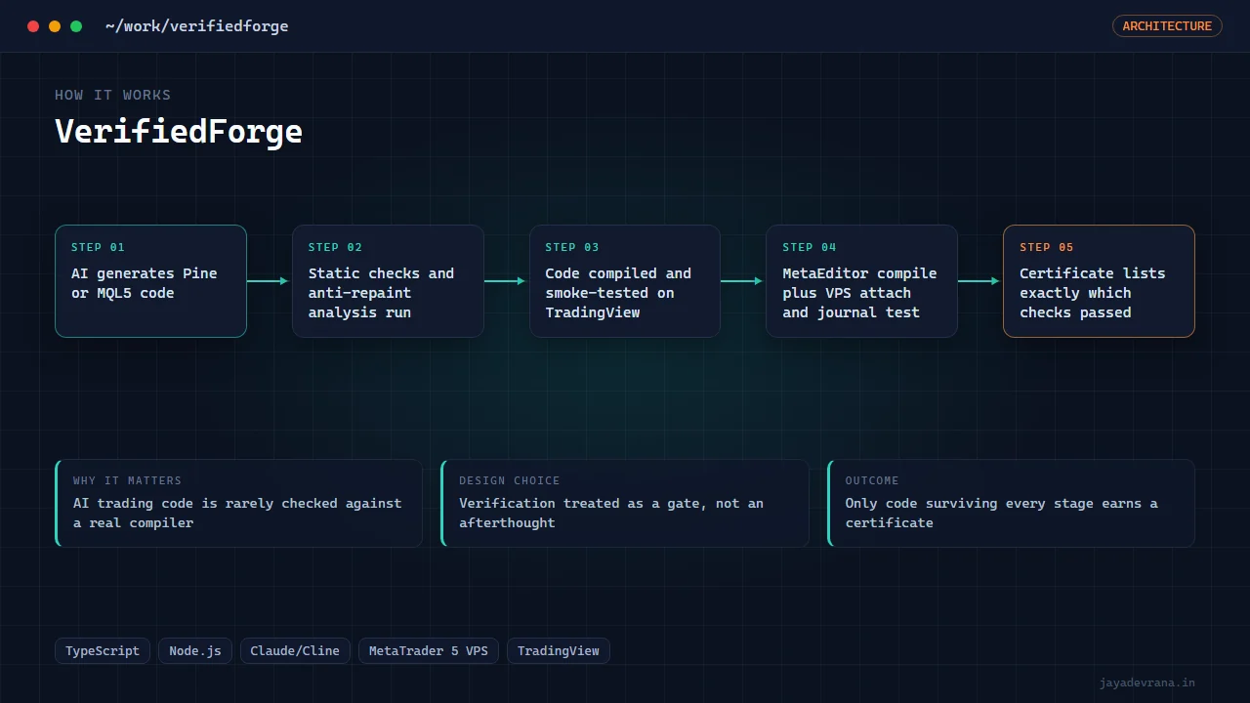Image resolution: width=1250 pixels, height=703 pixels.
Task: Open the Step 01 AI generates code card
Action: (x=150, y=281)
